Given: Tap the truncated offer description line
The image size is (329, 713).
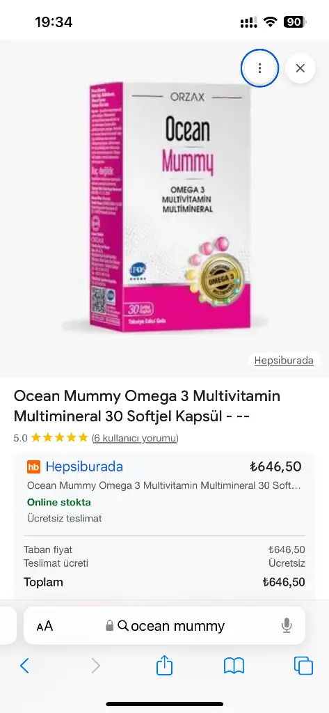Looking at the screenshot, I should [163, 485].
